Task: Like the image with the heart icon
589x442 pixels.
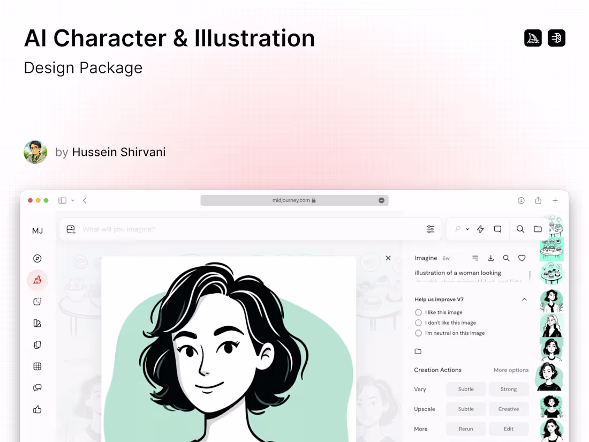Action: 522,258
